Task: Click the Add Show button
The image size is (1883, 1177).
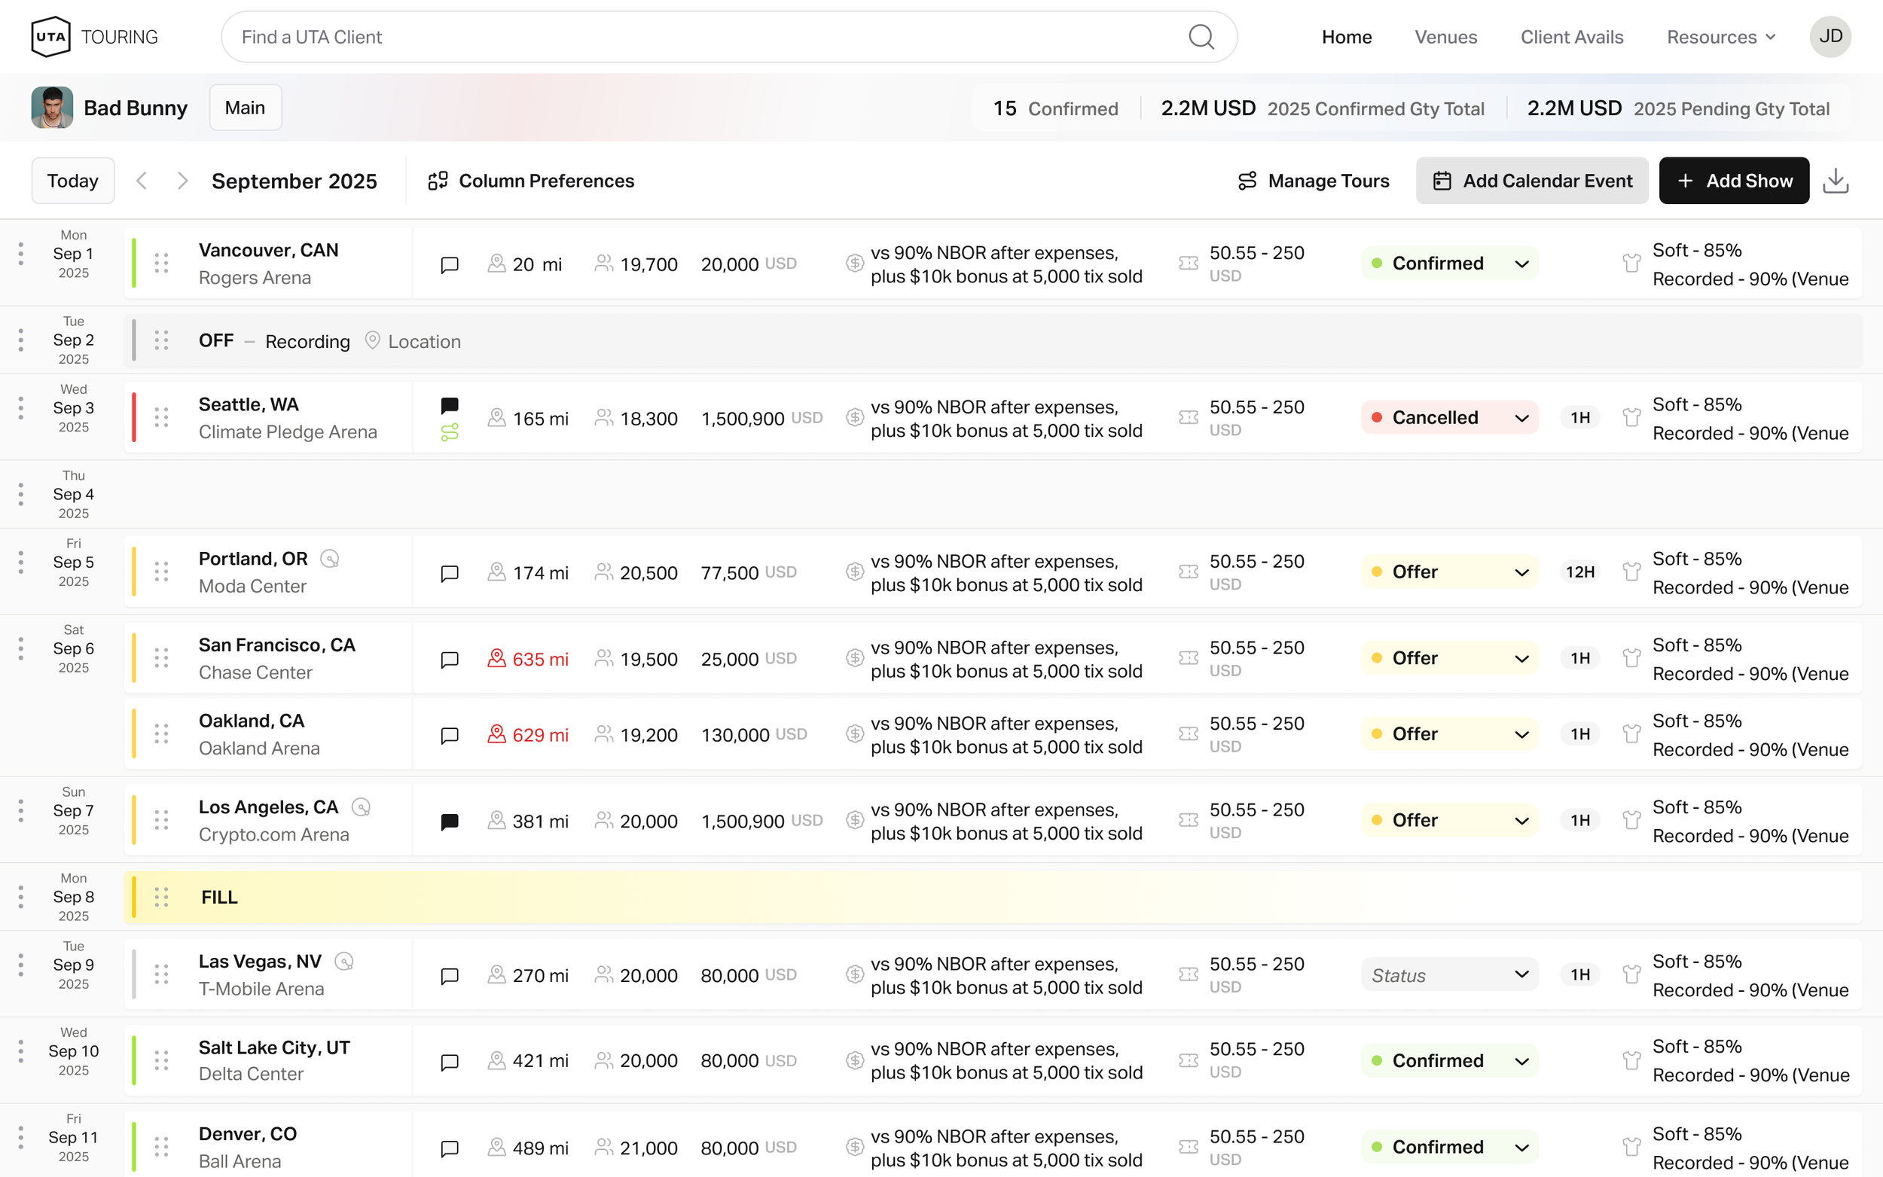Action: point(1734,181)
